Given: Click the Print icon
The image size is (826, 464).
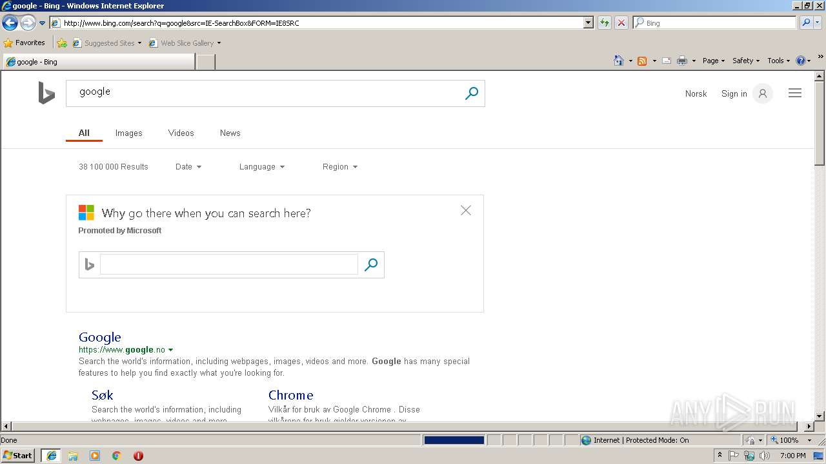Looking at the screenshot, I should click(x=682, y=61).
